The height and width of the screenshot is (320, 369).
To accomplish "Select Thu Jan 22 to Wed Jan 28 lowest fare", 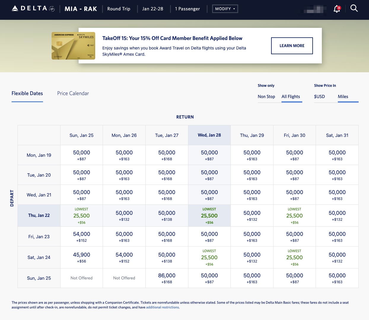I will (x=209, y=216).
